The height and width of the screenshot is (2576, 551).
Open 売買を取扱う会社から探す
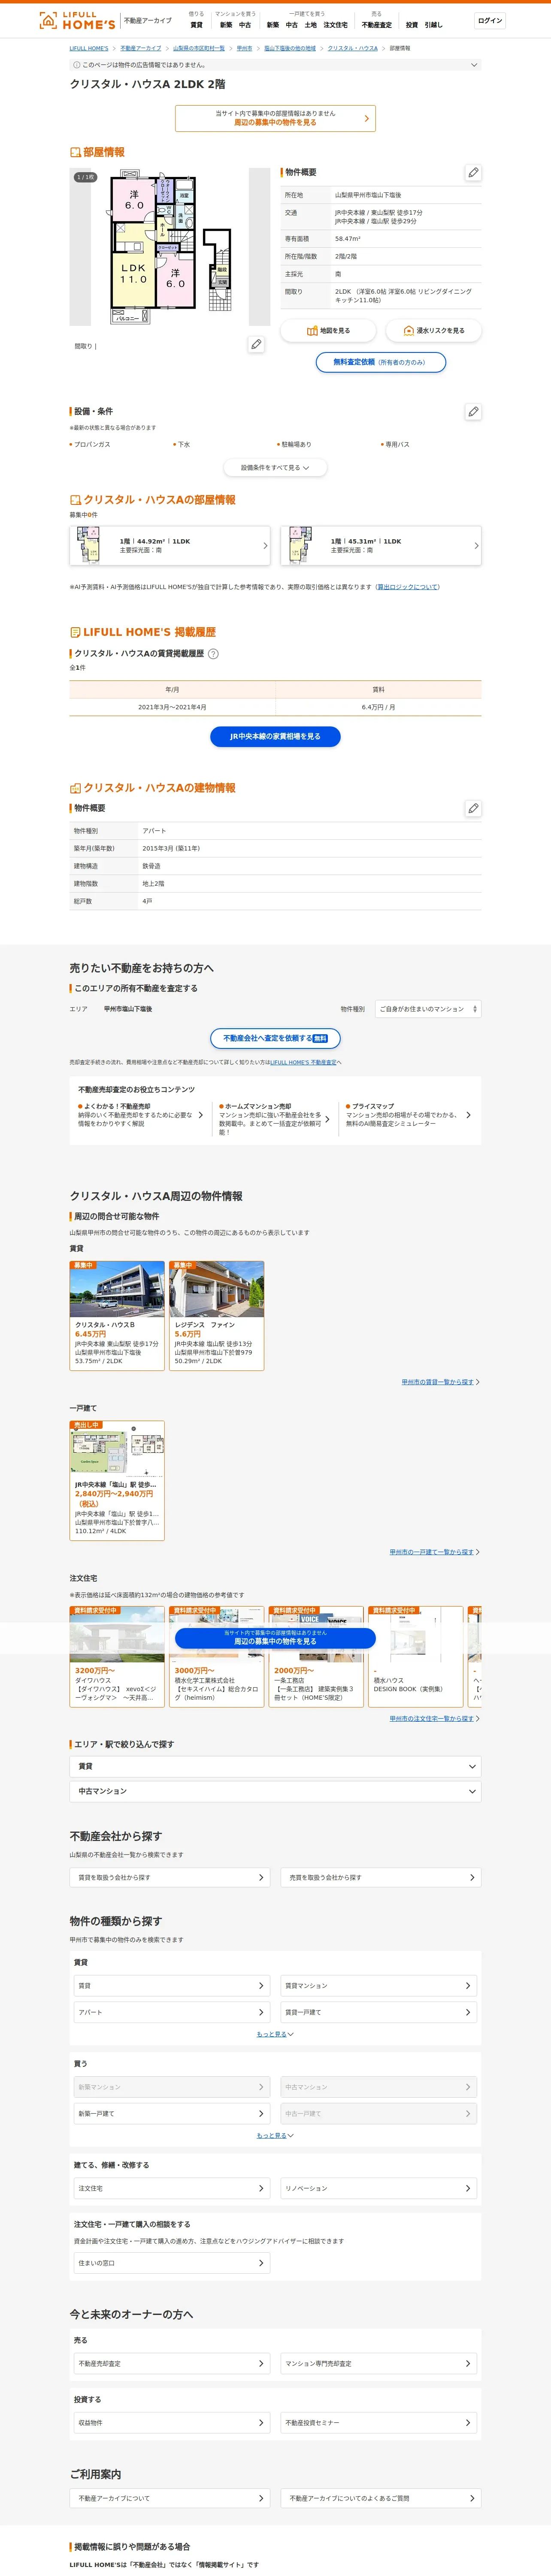coord(381,1878)
